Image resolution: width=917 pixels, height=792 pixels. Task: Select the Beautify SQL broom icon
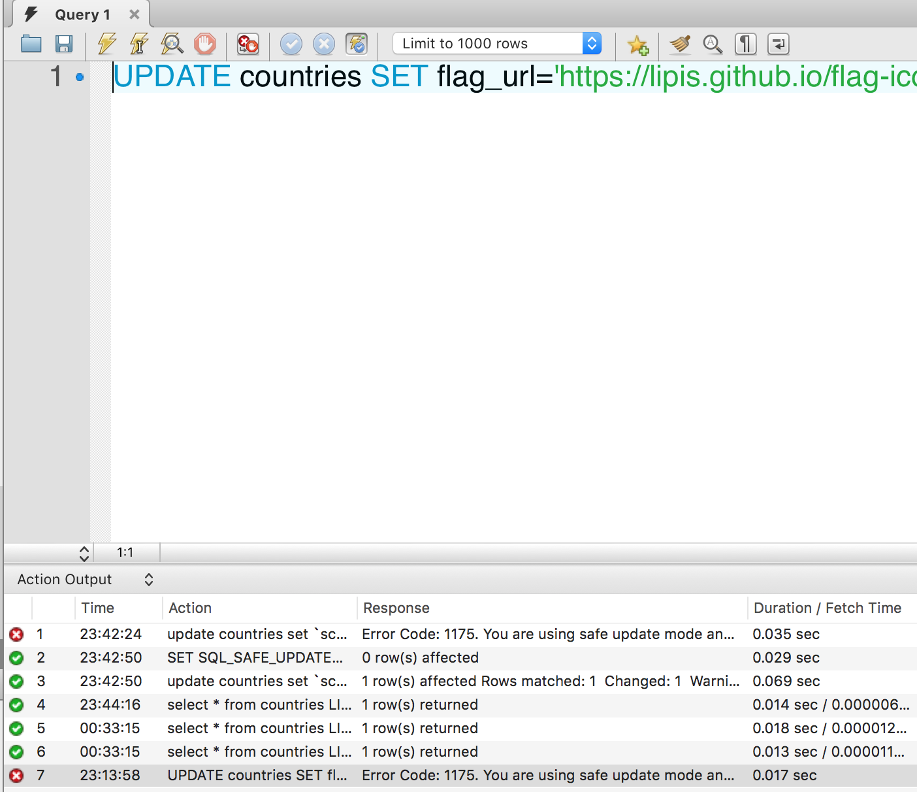click(x=679, y=44)
